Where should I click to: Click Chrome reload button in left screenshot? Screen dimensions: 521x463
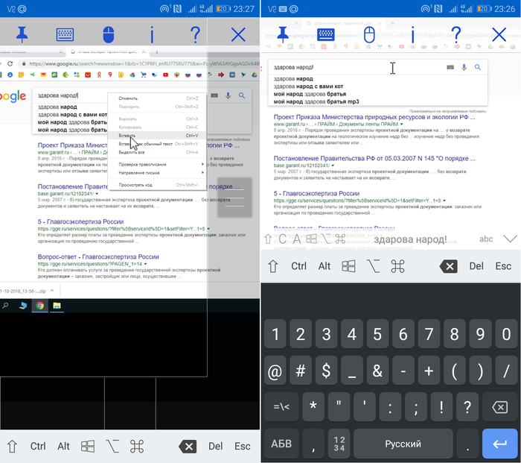point(10,63)
